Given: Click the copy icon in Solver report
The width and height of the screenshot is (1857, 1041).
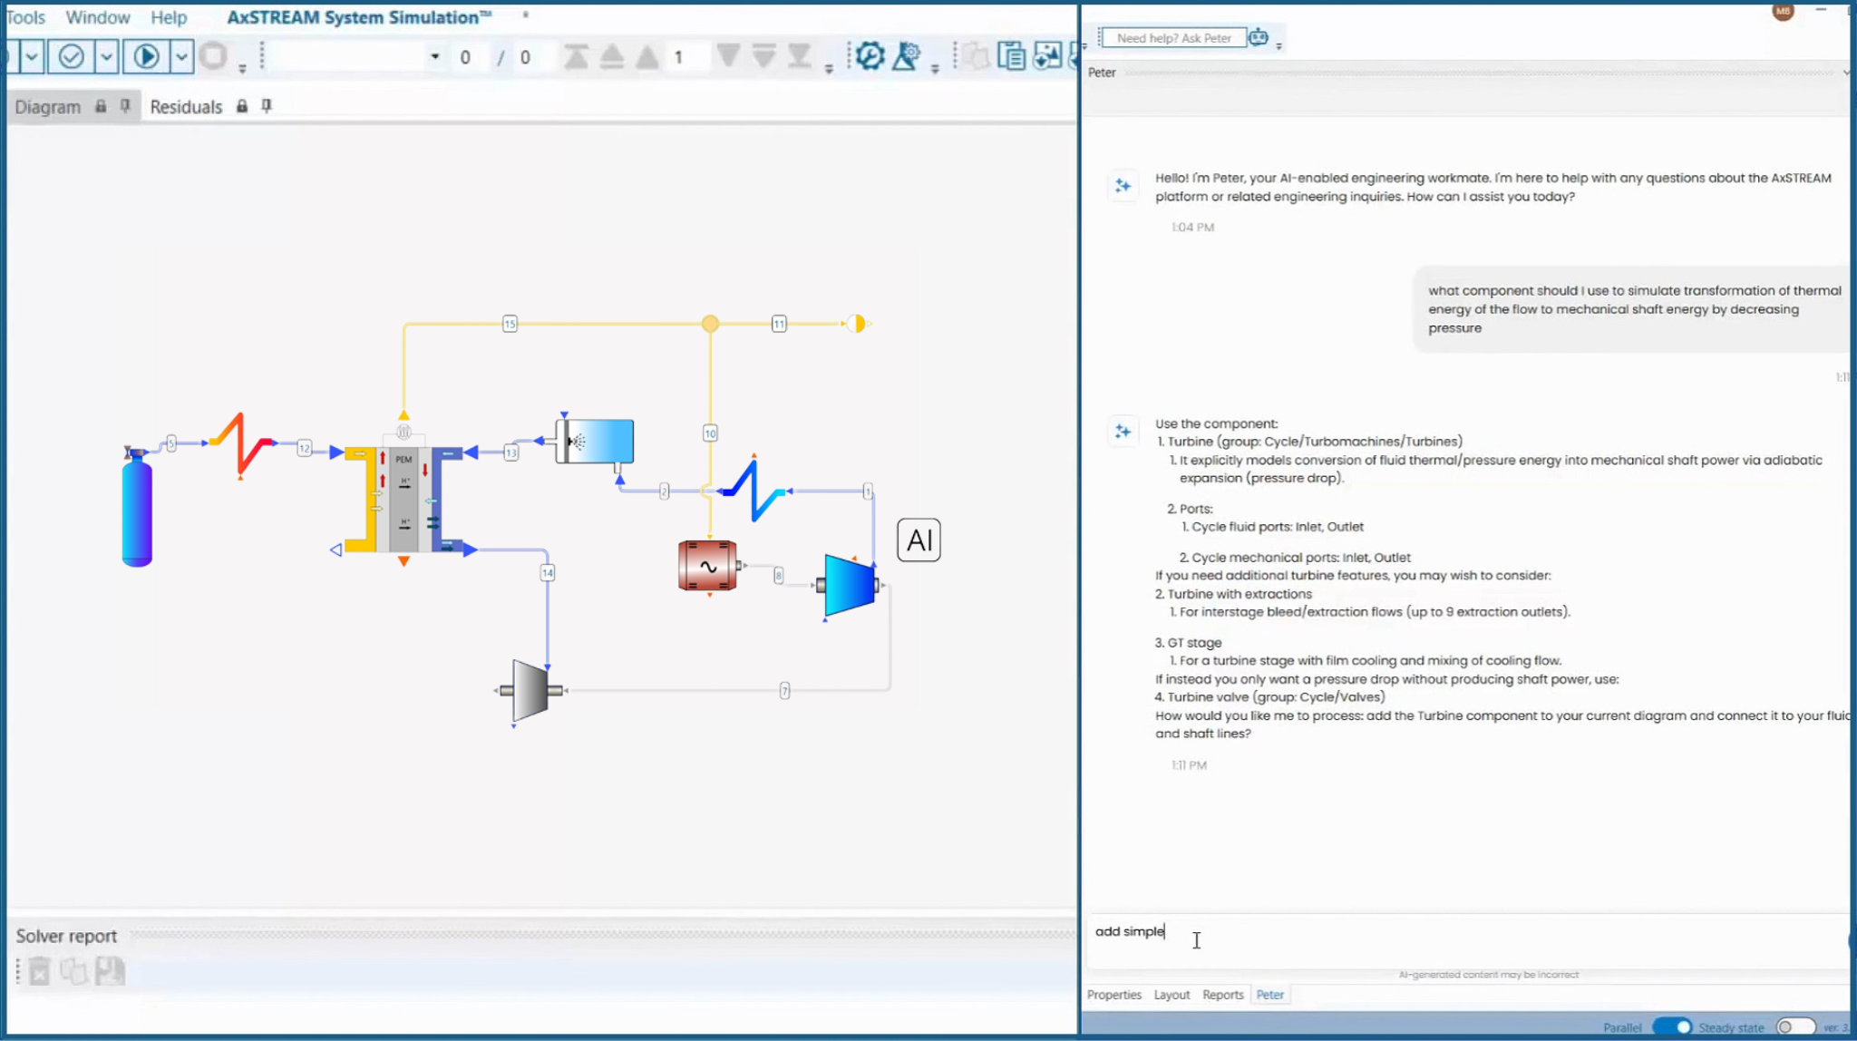Looking at the screenshot, I should coord(73,971).
